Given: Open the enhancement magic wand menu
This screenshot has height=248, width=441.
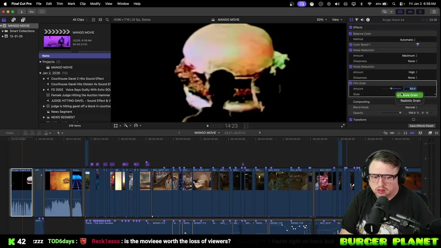Looking at the screenshot, I should coord(127,126).
